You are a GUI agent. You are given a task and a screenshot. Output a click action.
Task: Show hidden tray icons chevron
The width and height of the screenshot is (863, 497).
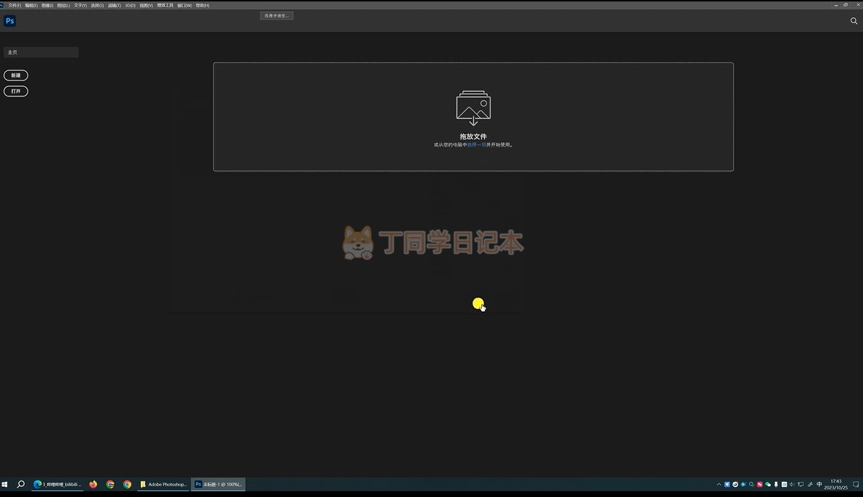coord(719,485)
